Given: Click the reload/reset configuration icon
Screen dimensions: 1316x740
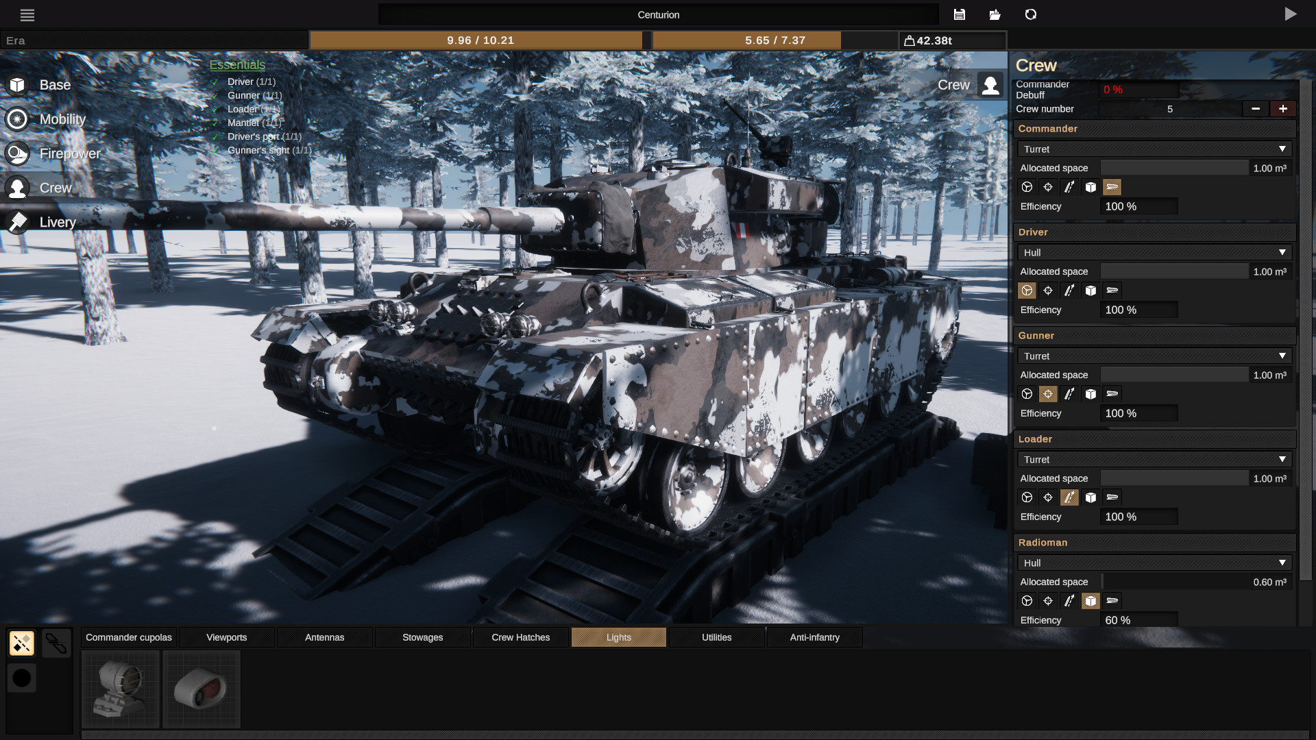Looking at the screenshot, I should pos(1030,14).
